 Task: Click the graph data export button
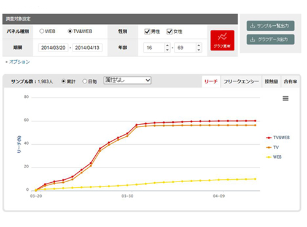pos(270,39)
